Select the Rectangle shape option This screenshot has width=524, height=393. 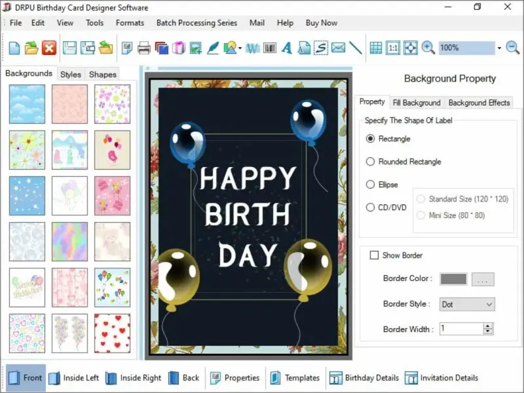[370, 139]
